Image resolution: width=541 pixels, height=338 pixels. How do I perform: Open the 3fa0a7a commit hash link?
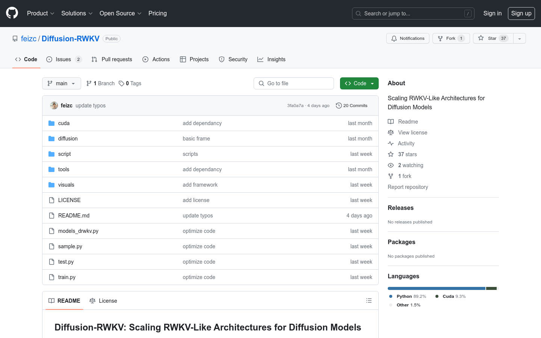(295, 106)
